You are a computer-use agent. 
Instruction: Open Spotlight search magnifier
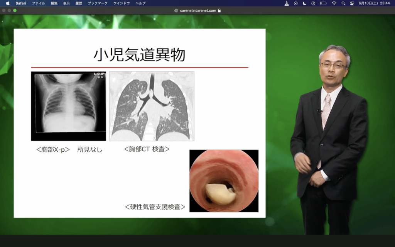pyautogui.click(x=343, y=3)
